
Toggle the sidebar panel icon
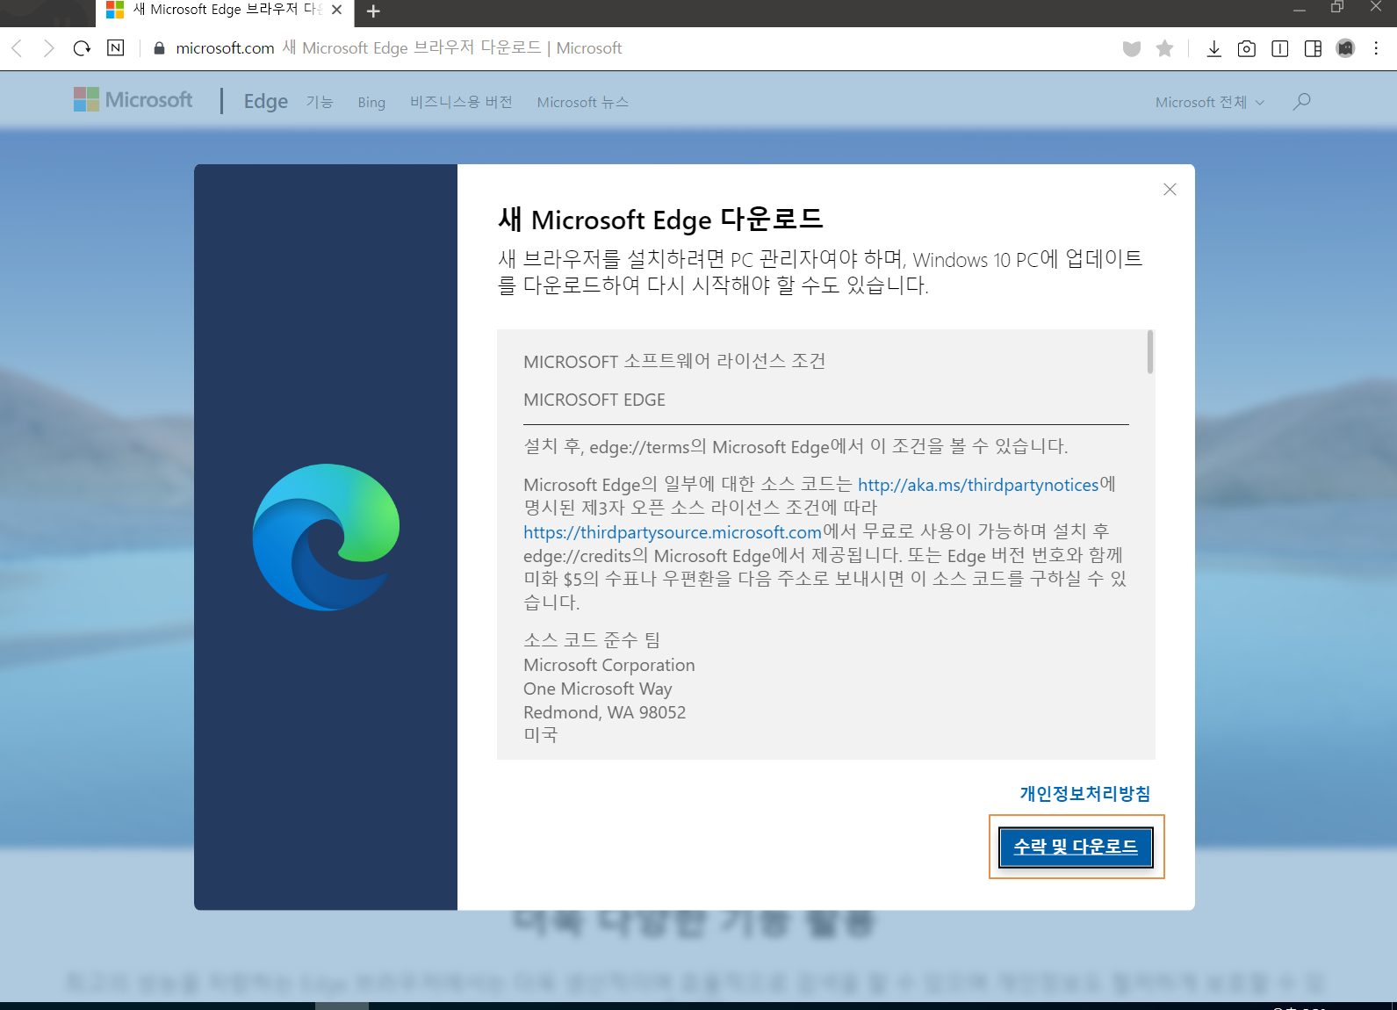pyautogui.click(x=1313, y=48)
